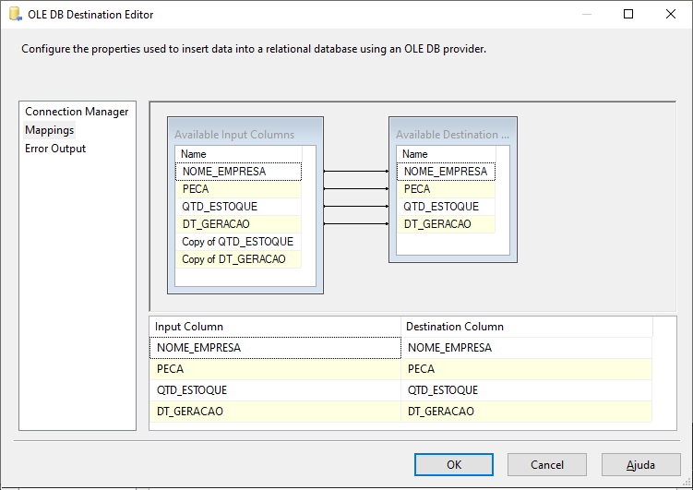Select DT_GERACAO in Available Destination Columns
Screen dimensions: 693x490
446,224
